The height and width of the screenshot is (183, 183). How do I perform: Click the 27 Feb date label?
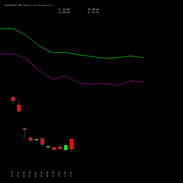pyautogui.click(x=18, y=174)
